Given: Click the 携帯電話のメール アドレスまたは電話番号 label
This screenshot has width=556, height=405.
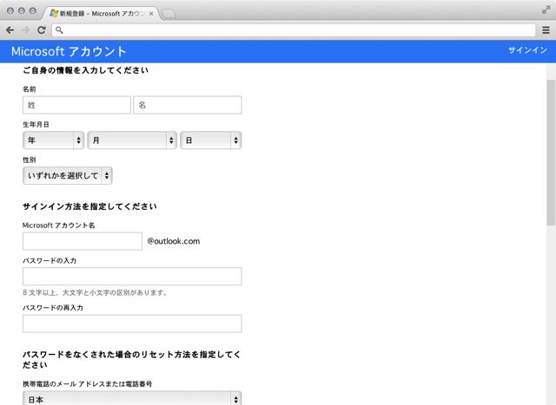Looking at the screenshot, I should [x=87, y=384].
